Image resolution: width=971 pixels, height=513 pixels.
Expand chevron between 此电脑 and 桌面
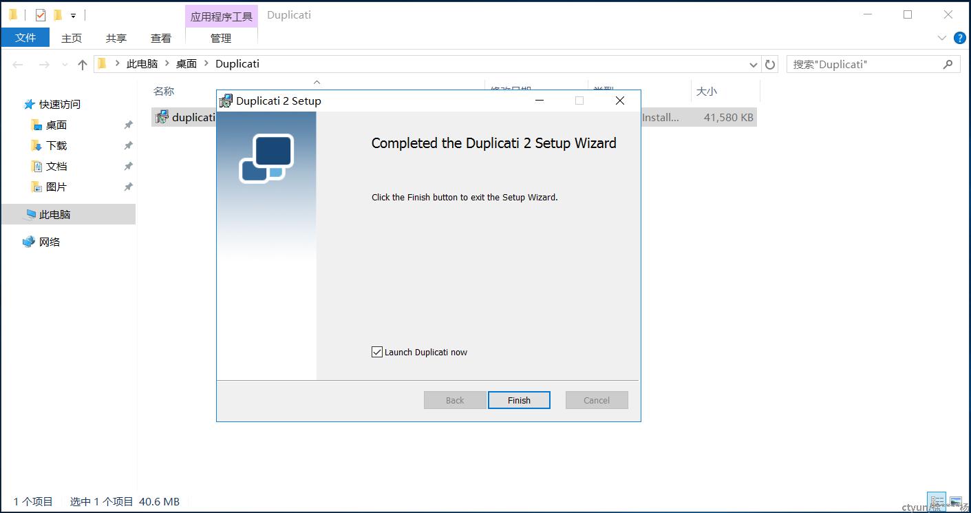[x=167, y=64]
